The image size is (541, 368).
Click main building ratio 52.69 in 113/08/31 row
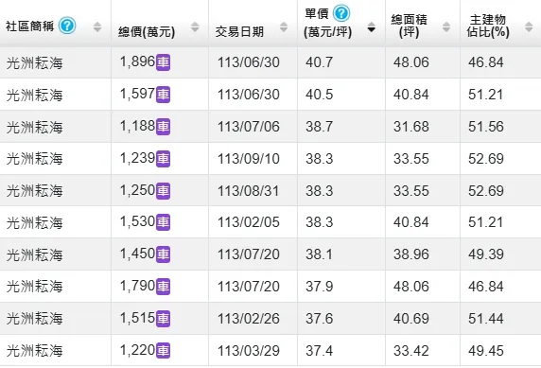click(486, 191)
